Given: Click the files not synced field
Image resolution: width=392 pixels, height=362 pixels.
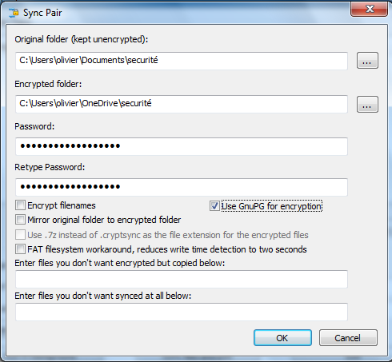Looking at the screenshot, I should point(182,312).
